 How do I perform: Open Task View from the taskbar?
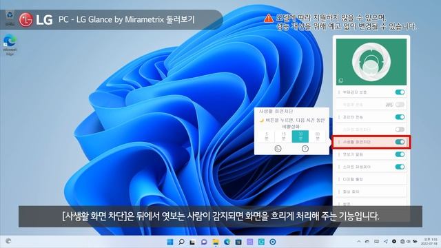pyautogui.click(x=193, y=242)
